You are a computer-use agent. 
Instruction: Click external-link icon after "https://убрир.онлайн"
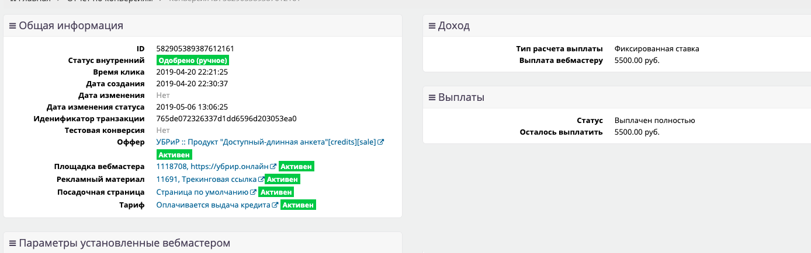pos(273,167)
